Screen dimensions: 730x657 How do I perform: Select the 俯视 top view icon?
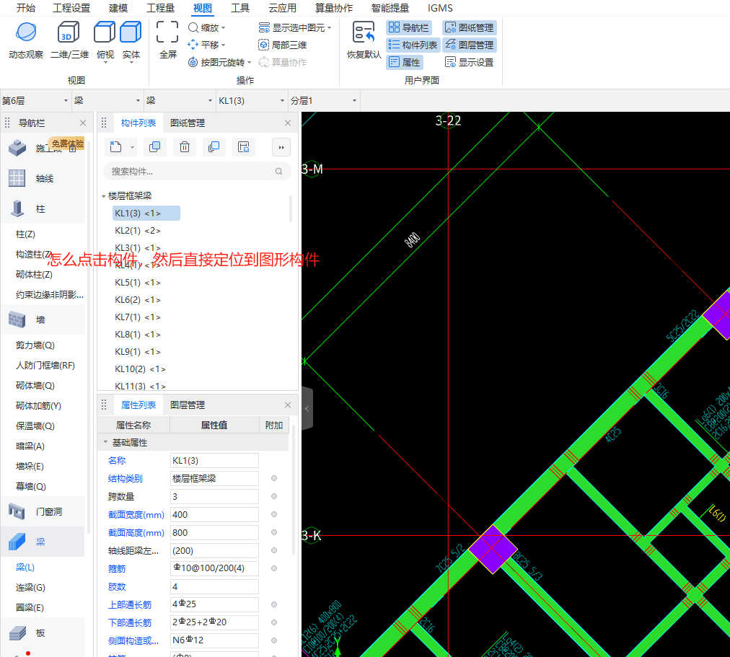105,32
